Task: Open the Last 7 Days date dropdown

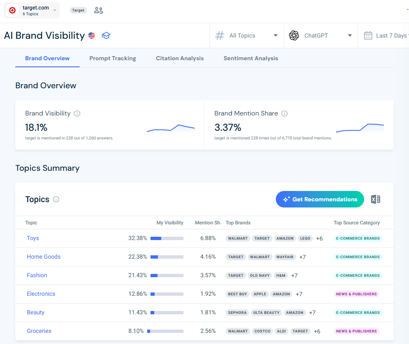Action: (384, 35)
